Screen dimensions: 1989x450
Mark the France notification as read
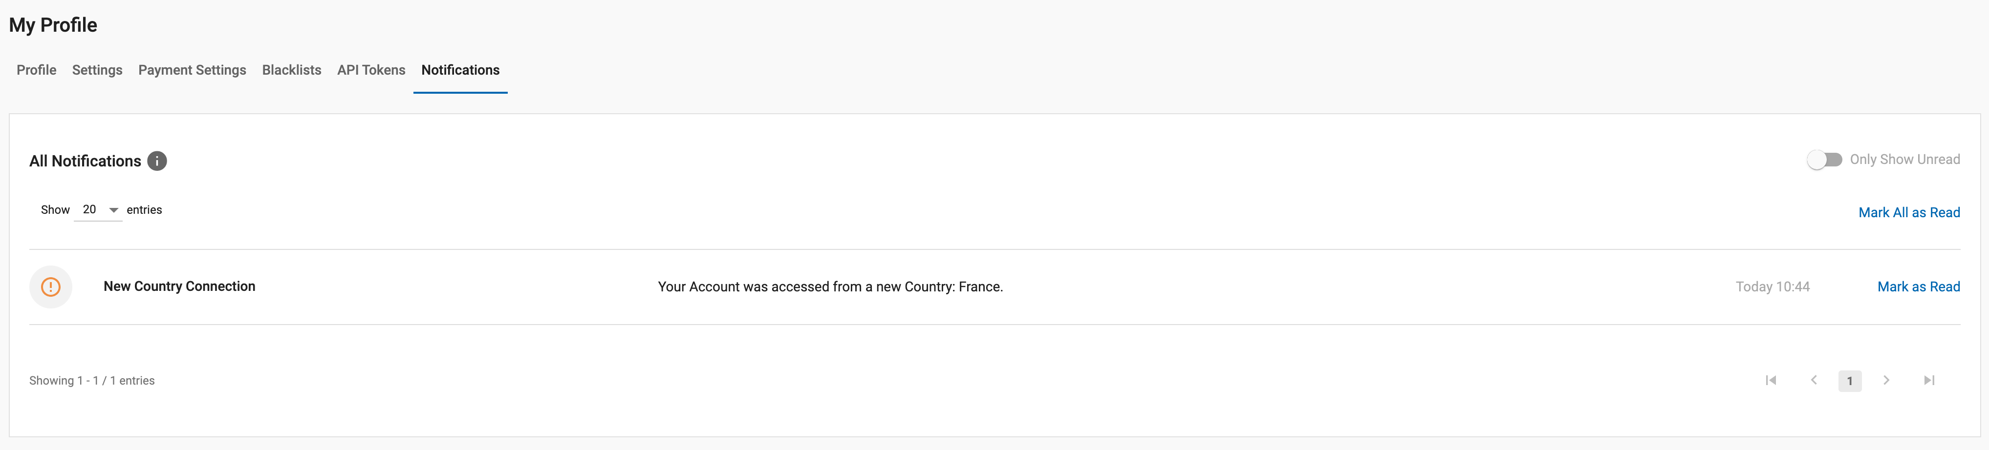pos(1918,286)
